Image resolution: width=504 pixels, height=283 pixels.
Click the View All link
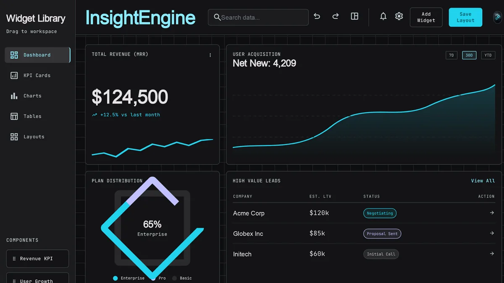(483, 181)
